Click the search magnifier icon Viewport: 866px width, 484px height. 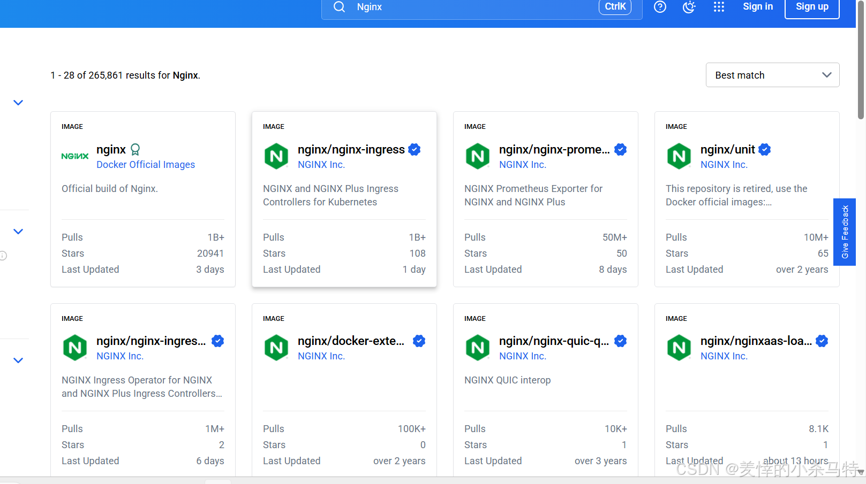[x=339, y=6]
